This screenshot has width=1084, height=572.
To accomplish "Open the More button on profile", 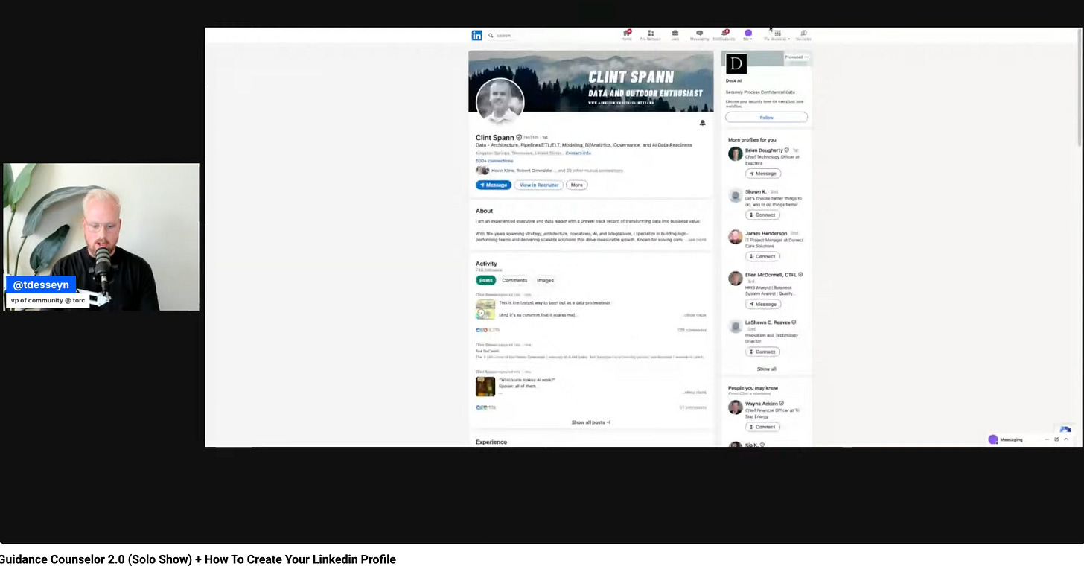I will [577, 185].
